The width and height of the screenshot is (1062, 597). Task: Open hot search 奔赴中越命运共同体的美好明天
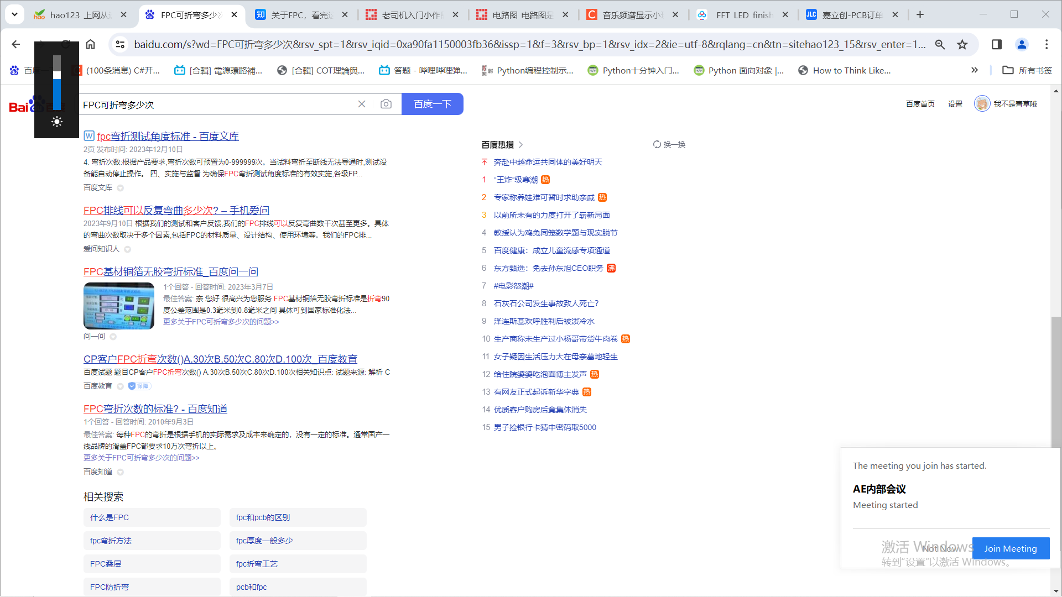click(548, 162)
